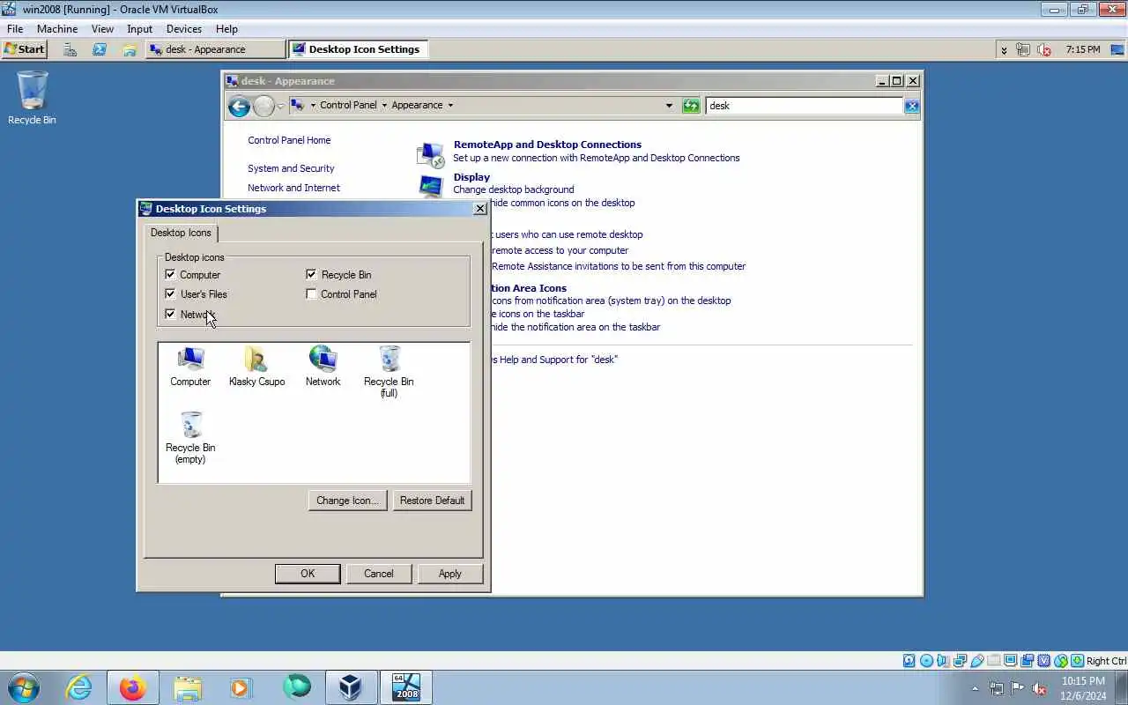Open the System and Security link

pos(291,168)
